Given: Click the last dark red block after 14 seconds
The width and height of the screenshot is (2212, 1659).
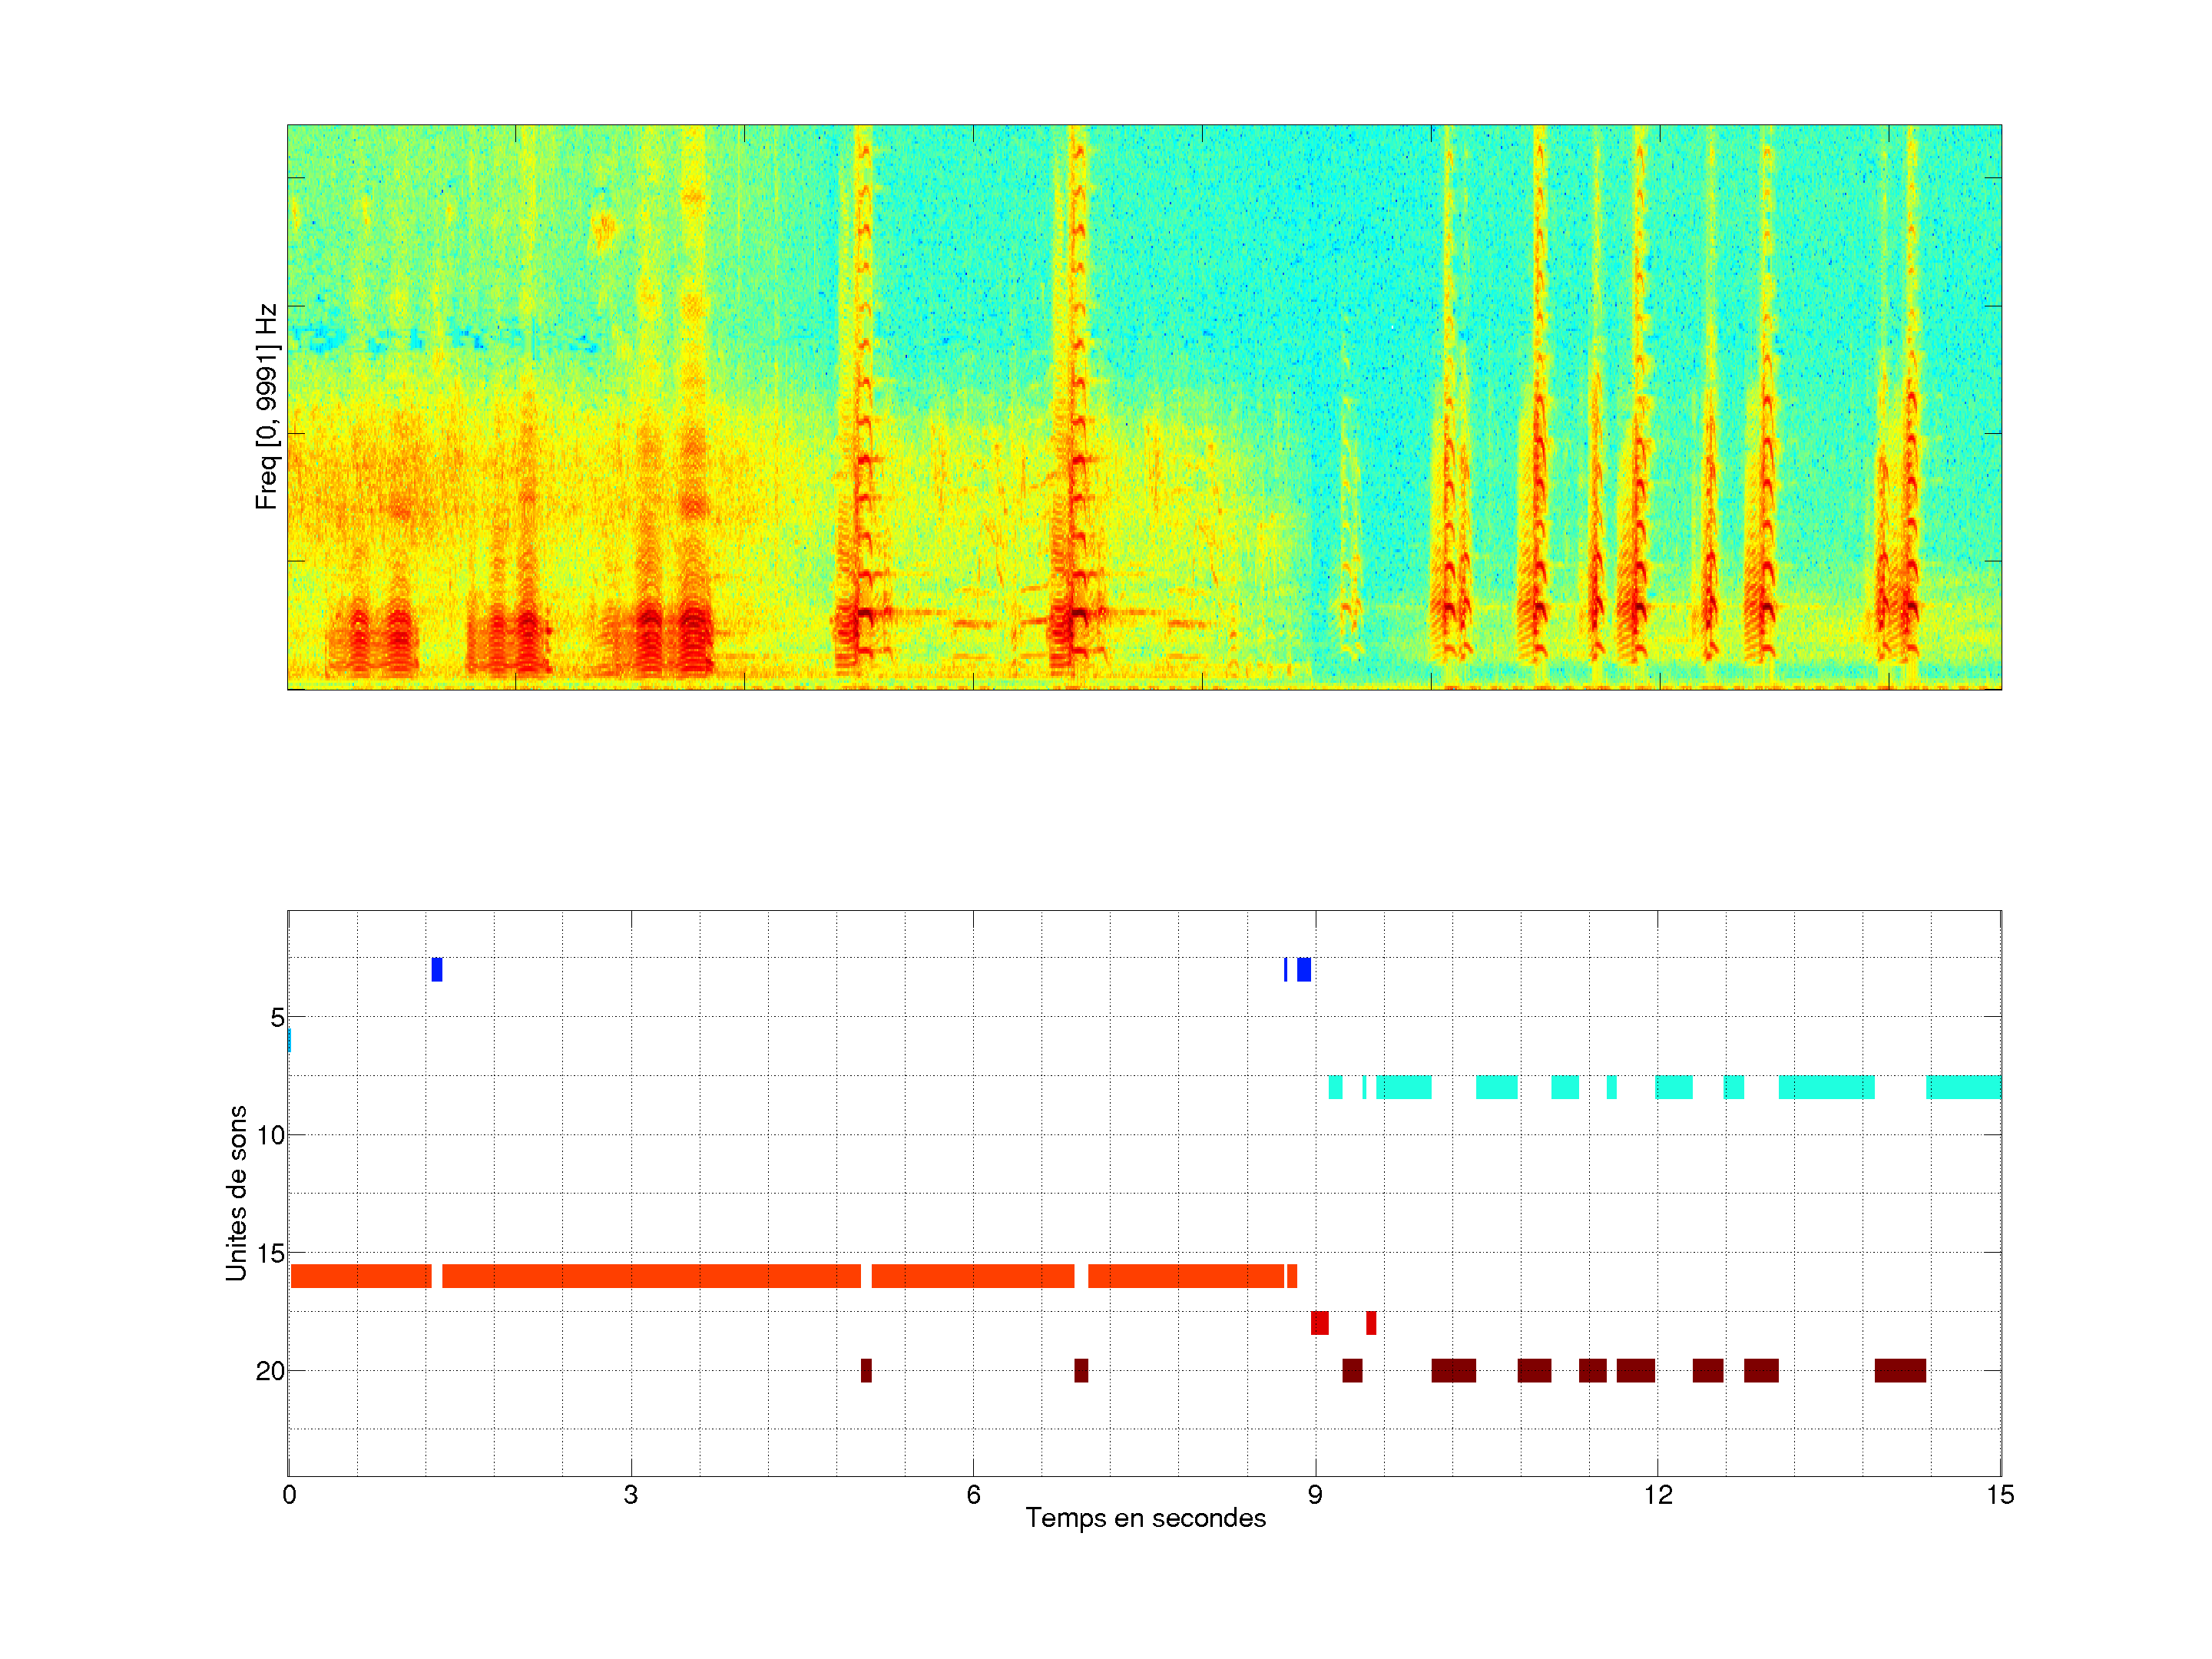Looking at the screenshot, I should (x=1900, y=1371).
